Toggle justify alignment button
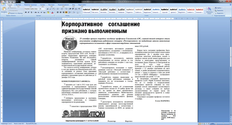 (x=66, y=13)
